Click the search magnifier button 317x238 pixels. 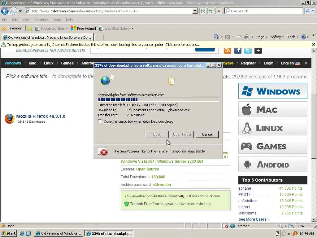(x=307, y=11)
